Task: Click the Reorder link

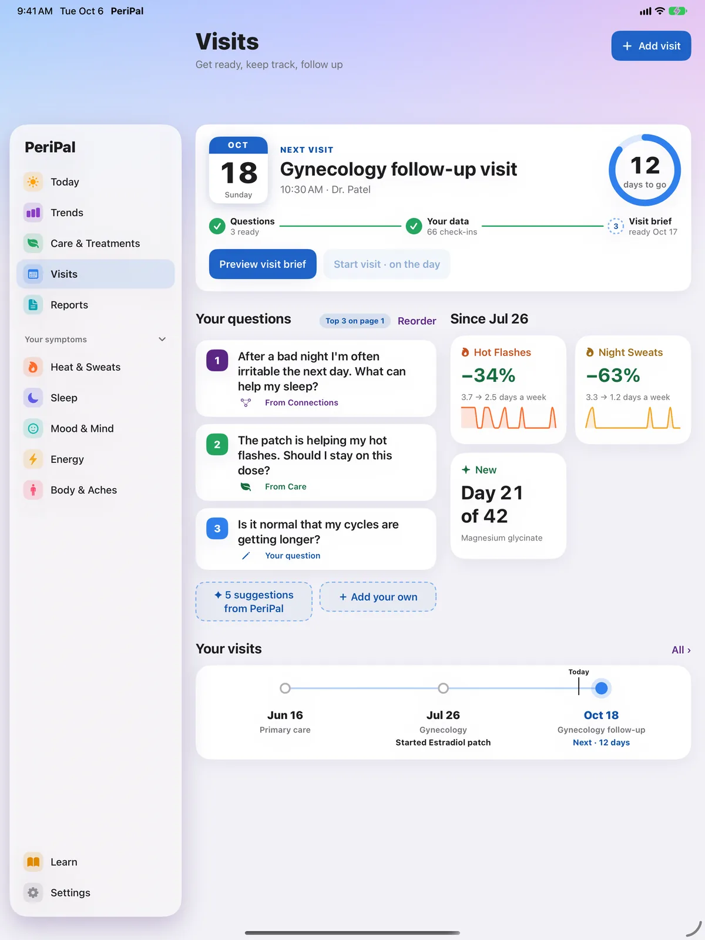Action: [x=417, y=321]
